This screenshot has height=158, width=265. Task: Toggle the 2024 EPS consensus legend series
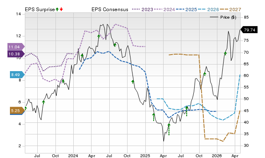click(164, 10)
